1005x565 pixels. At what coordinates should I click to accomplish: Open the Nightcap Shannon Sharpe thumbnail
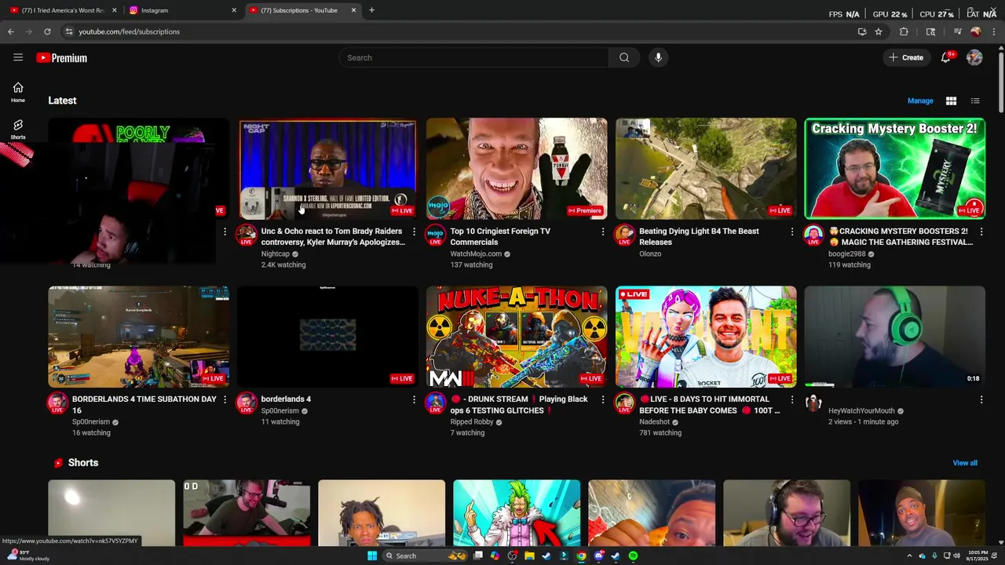[x=327, y=169]
